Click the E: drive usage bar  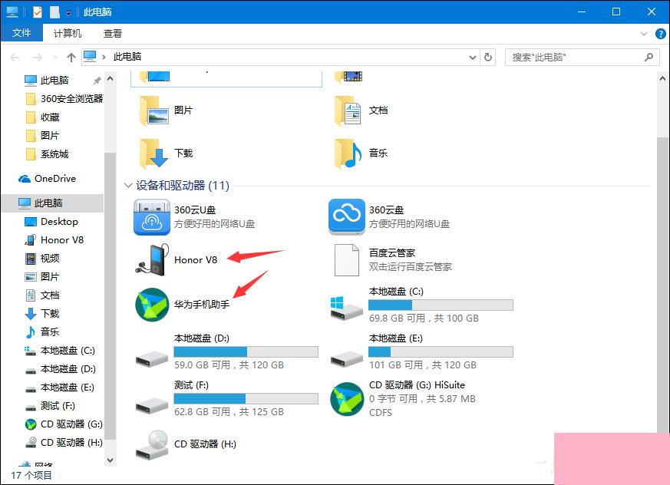point(441,351)
